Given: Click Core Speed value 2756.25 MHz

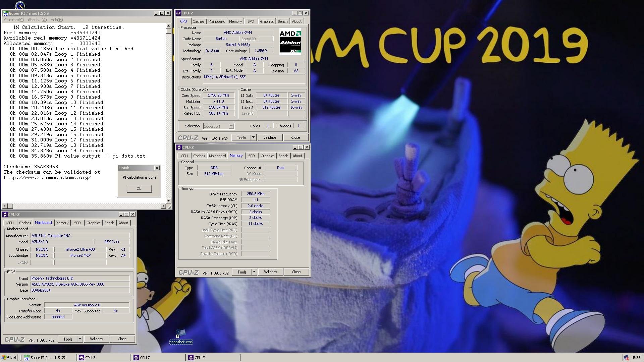Looking at the screenshot, I should pos(218,95).
